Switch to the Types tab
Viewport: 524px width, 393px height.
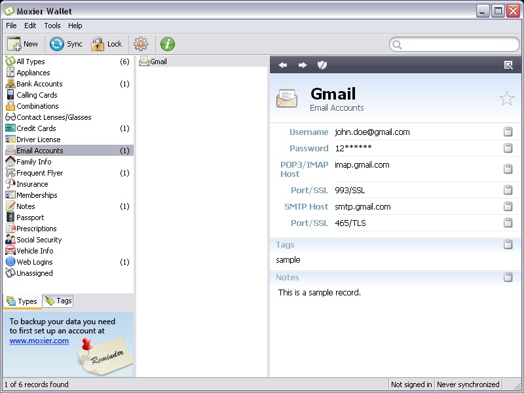pos(22,301)
